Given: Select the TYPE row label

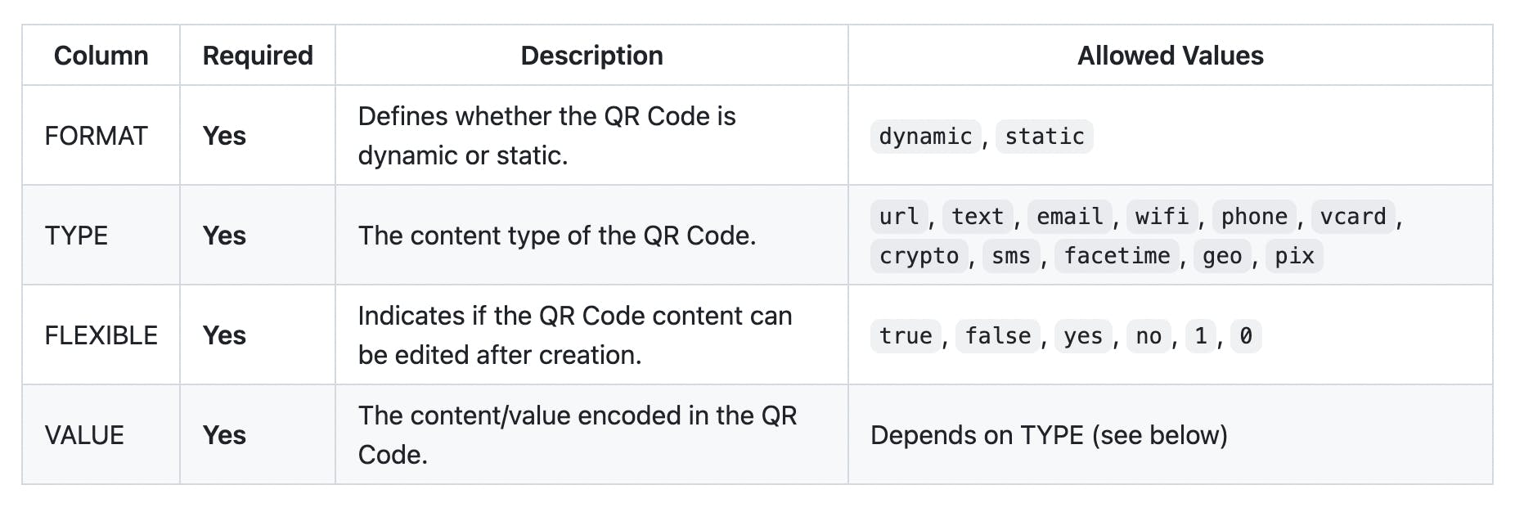Looking at the screenshot, I should coord(76,236).
